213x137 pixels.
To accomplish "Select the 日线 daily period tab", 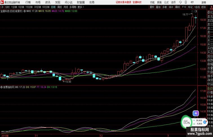I will click(53, 7).
